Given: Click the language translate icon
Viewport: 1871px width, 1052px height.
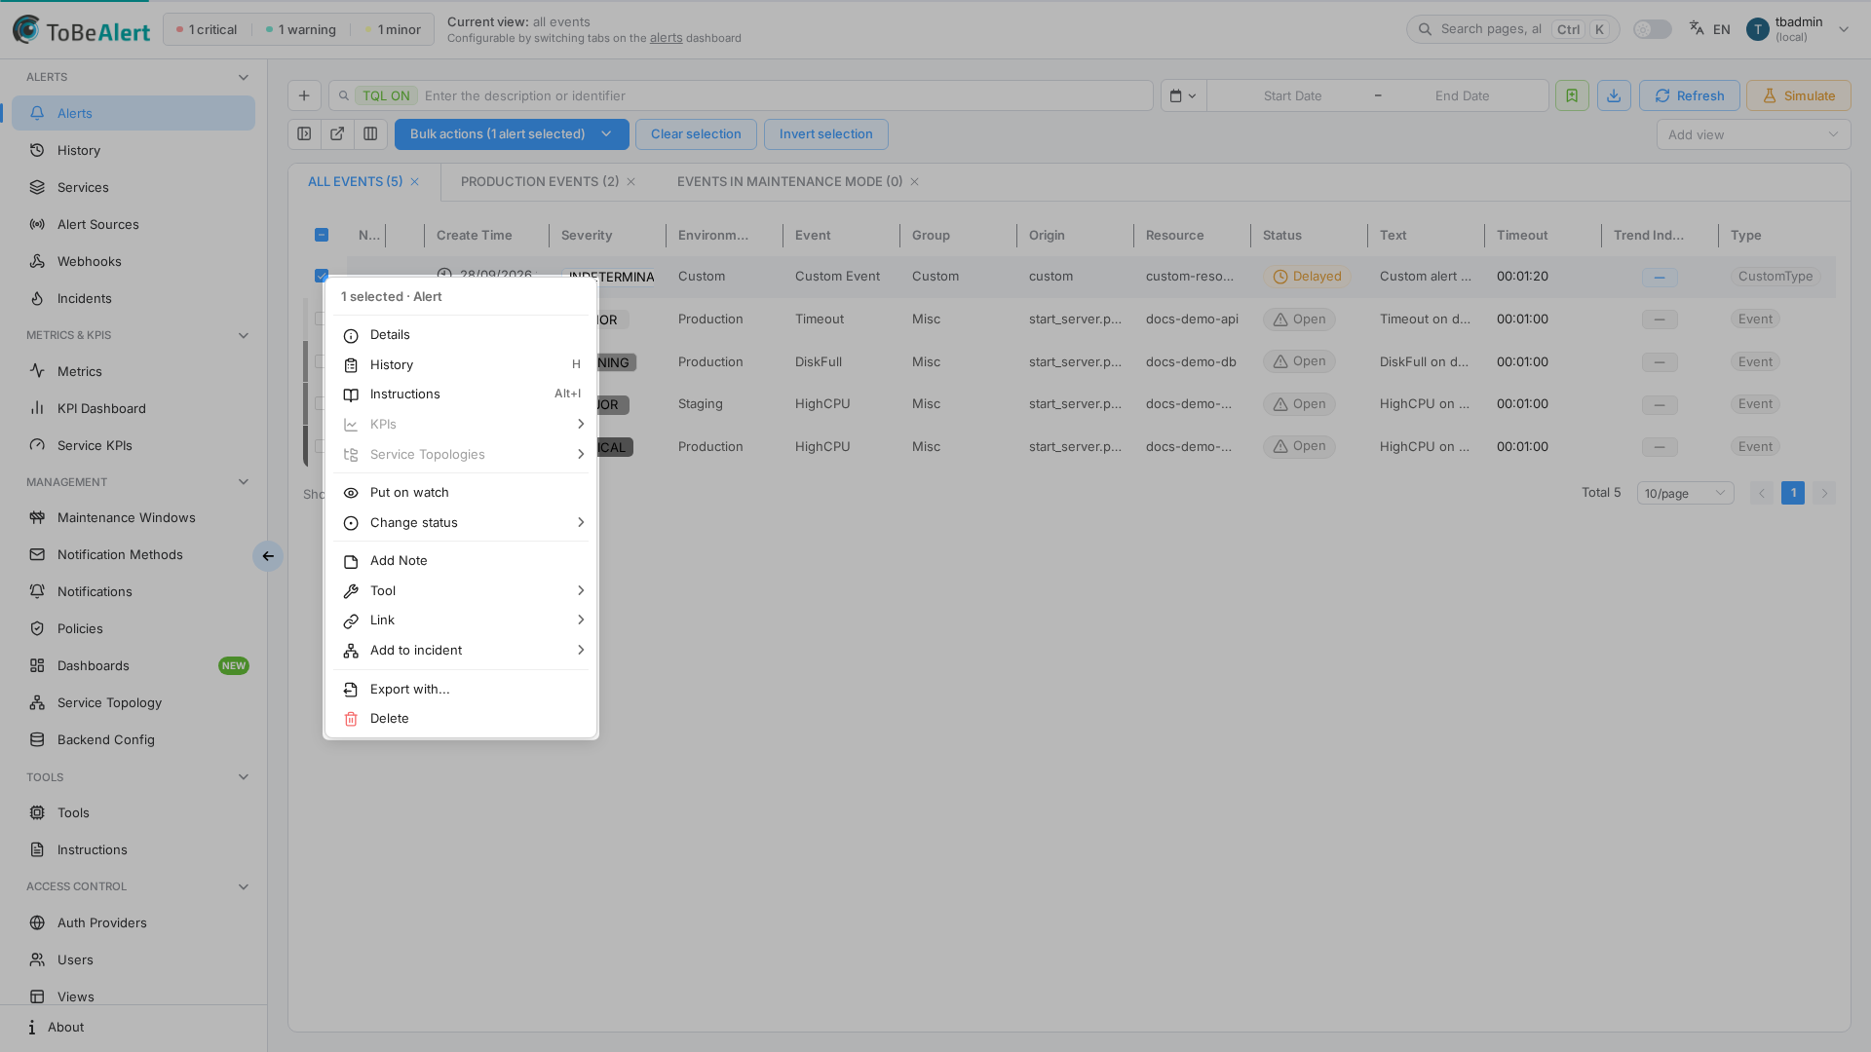Looking at the screenshot, I should [x=1697, y=28].
